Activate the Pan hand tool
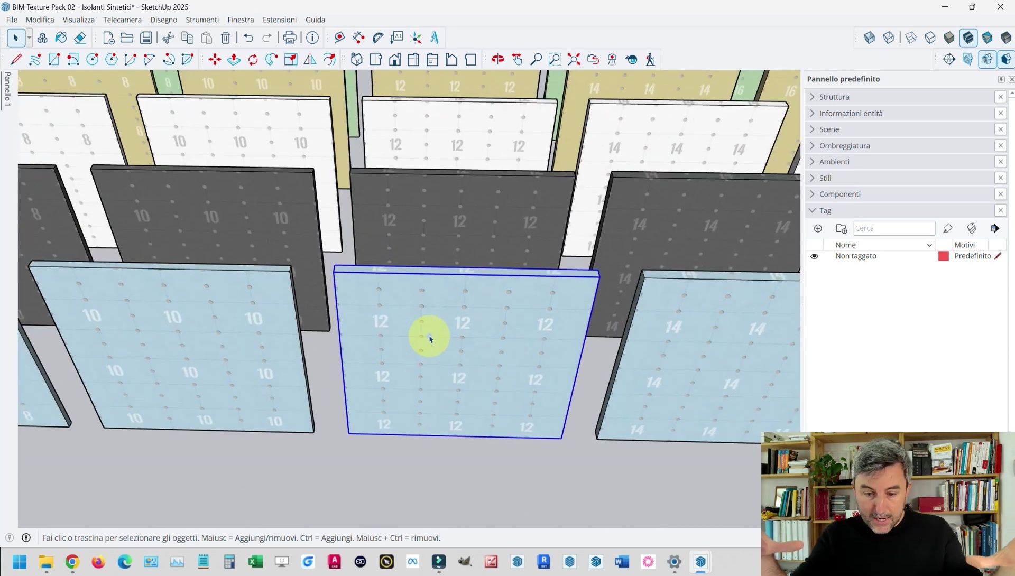 tap(517, 59)
